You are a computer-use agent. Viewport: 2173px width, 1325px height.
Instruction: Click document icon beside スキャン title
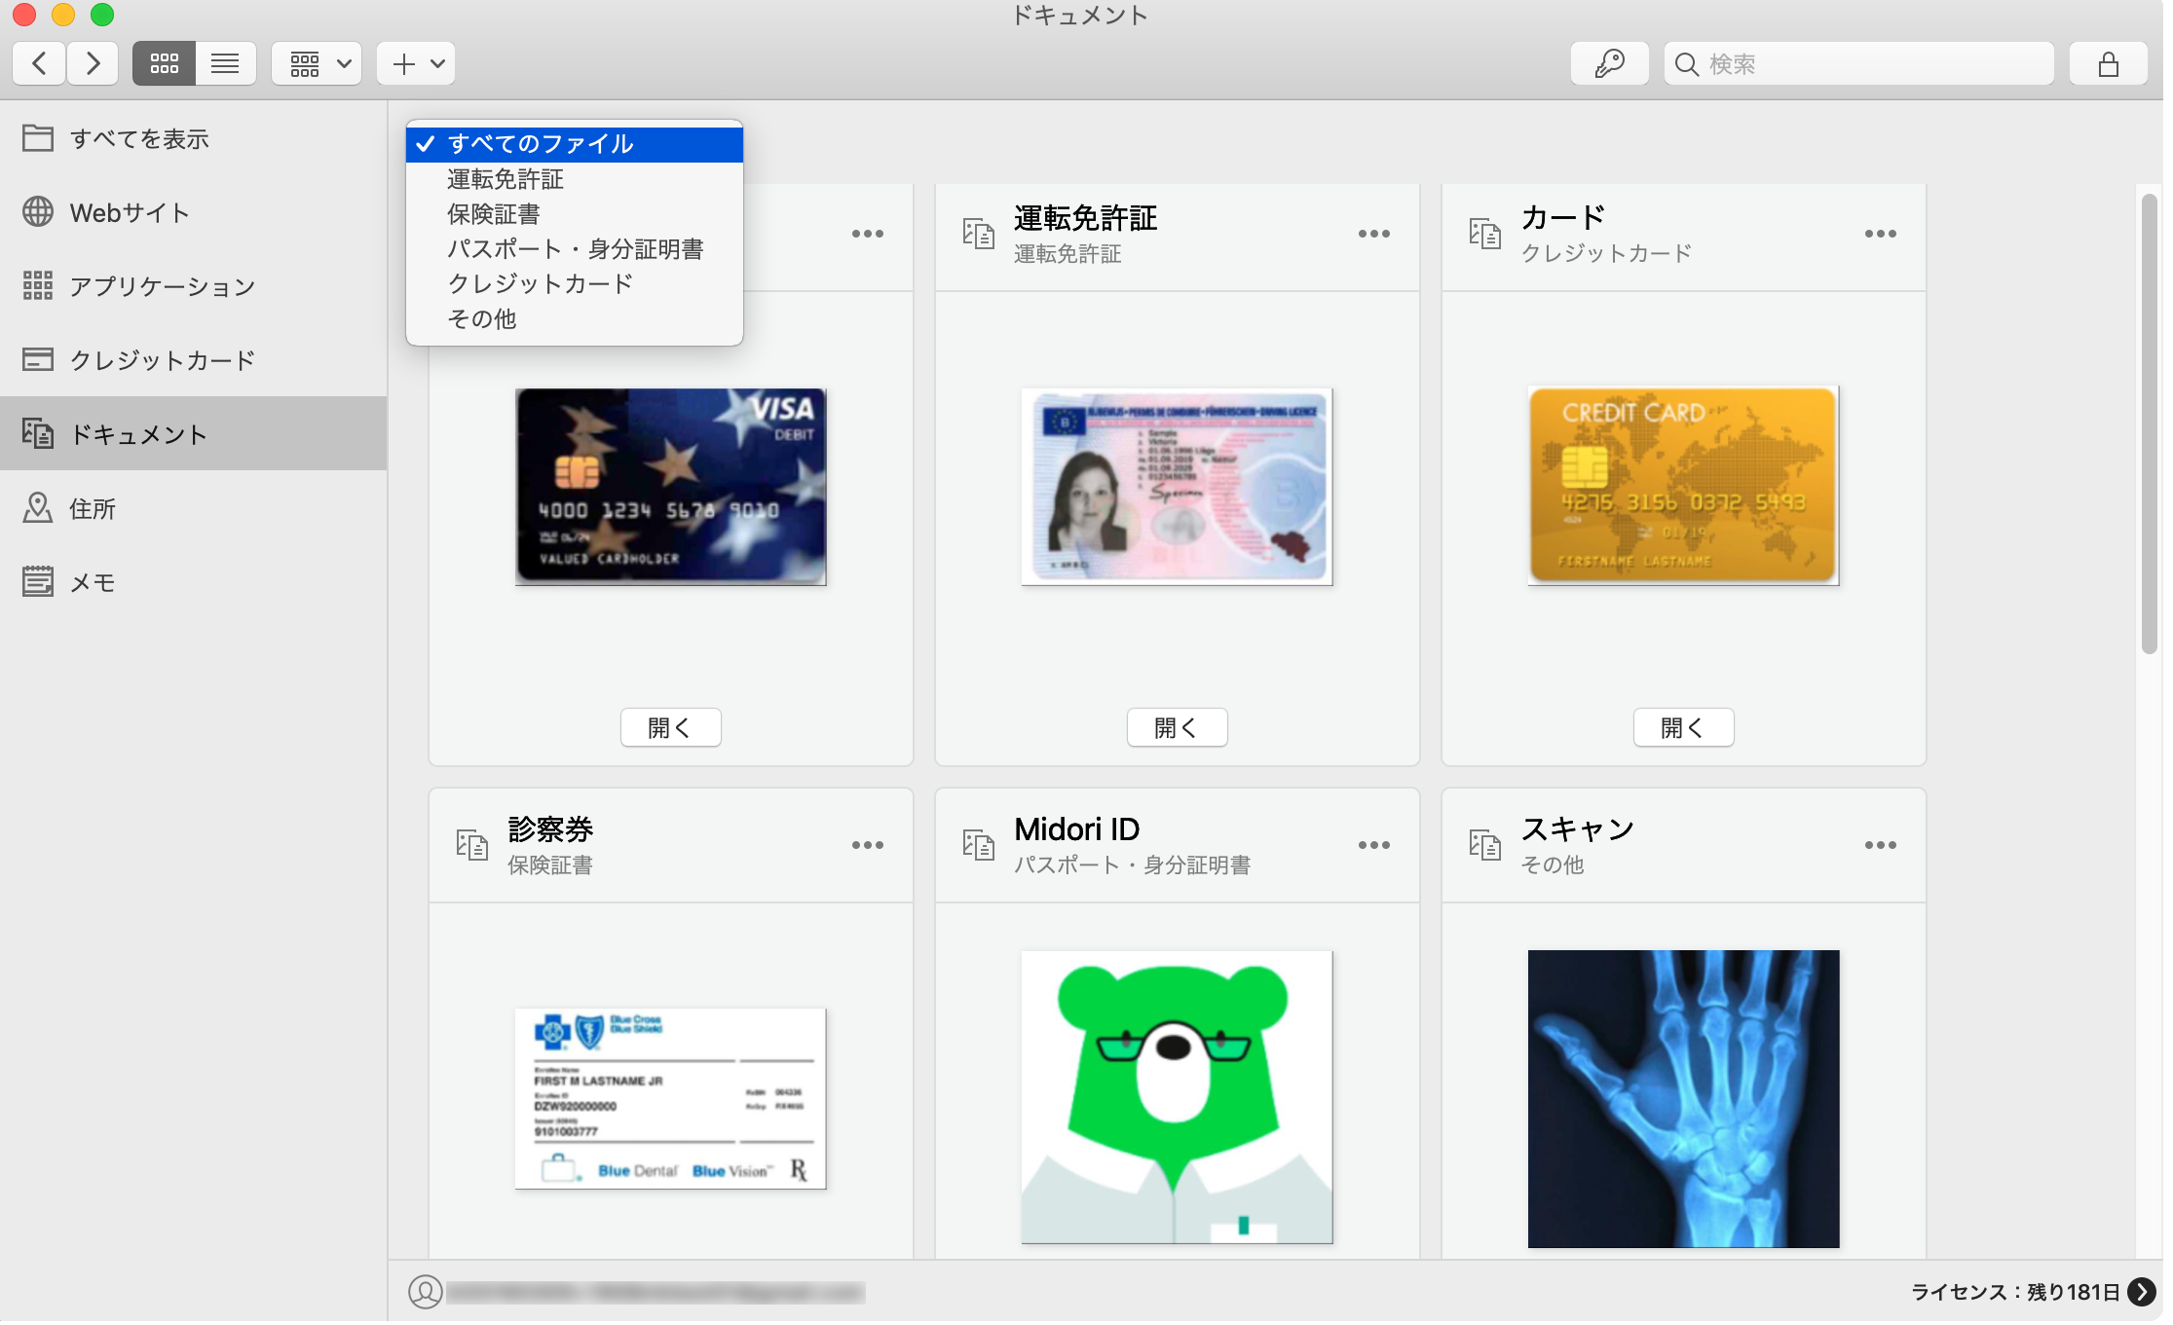[x=1484, y=844]
